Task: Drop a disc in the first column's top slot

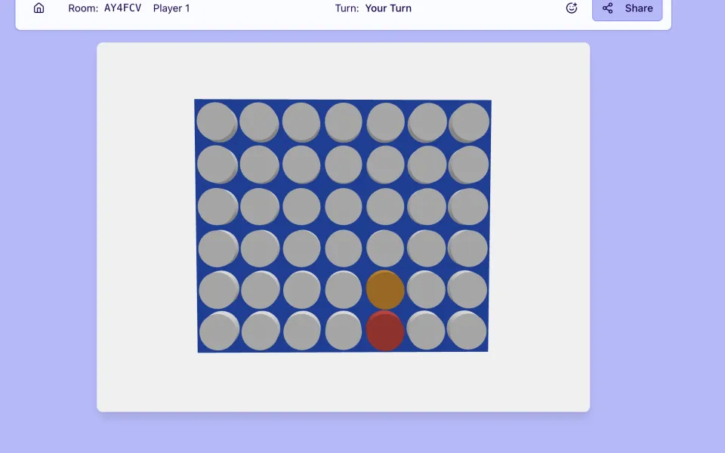Action: [217, 122]
